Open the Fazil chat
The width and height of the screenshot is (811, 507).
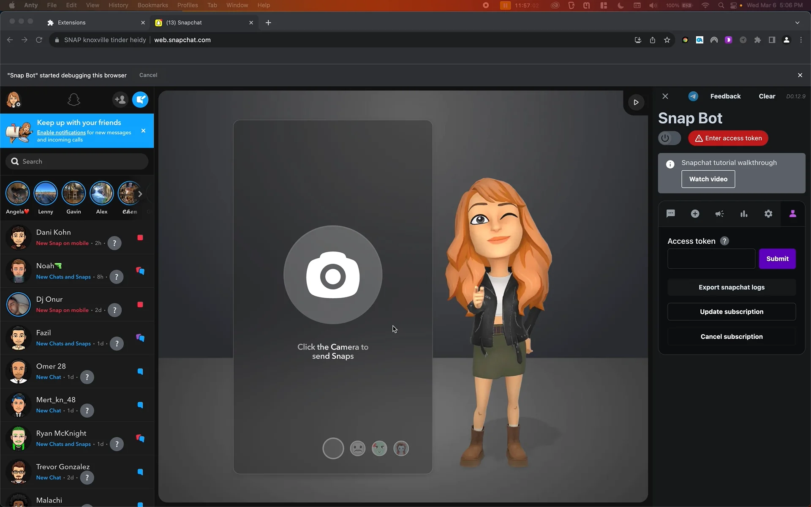click(77, 338)
